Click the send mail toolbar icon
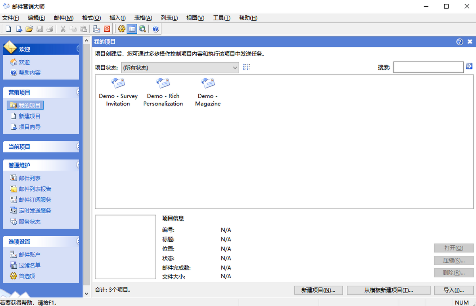This screenshot has width=476, height=306. point(97,29)
